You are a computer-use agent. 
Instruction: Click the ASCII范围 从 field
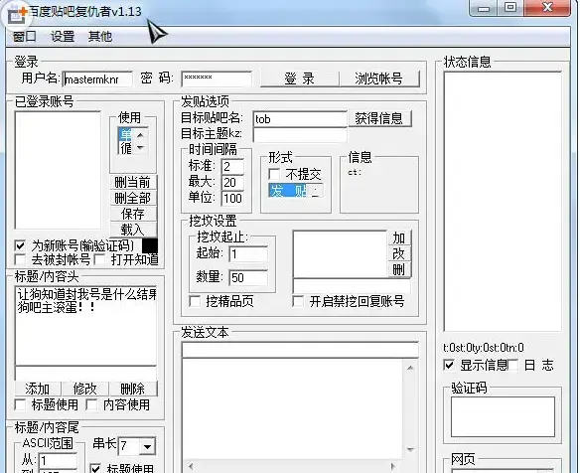point(58,461)
